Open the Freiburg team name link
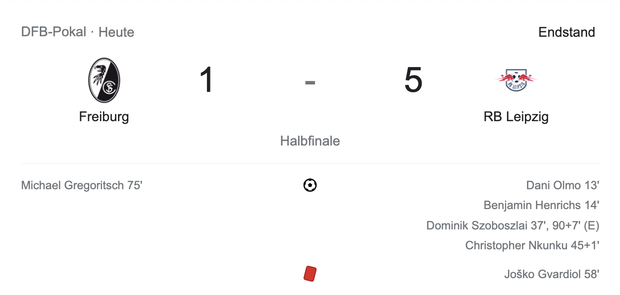This screenshot has width=620, height=295. [104, 117]
